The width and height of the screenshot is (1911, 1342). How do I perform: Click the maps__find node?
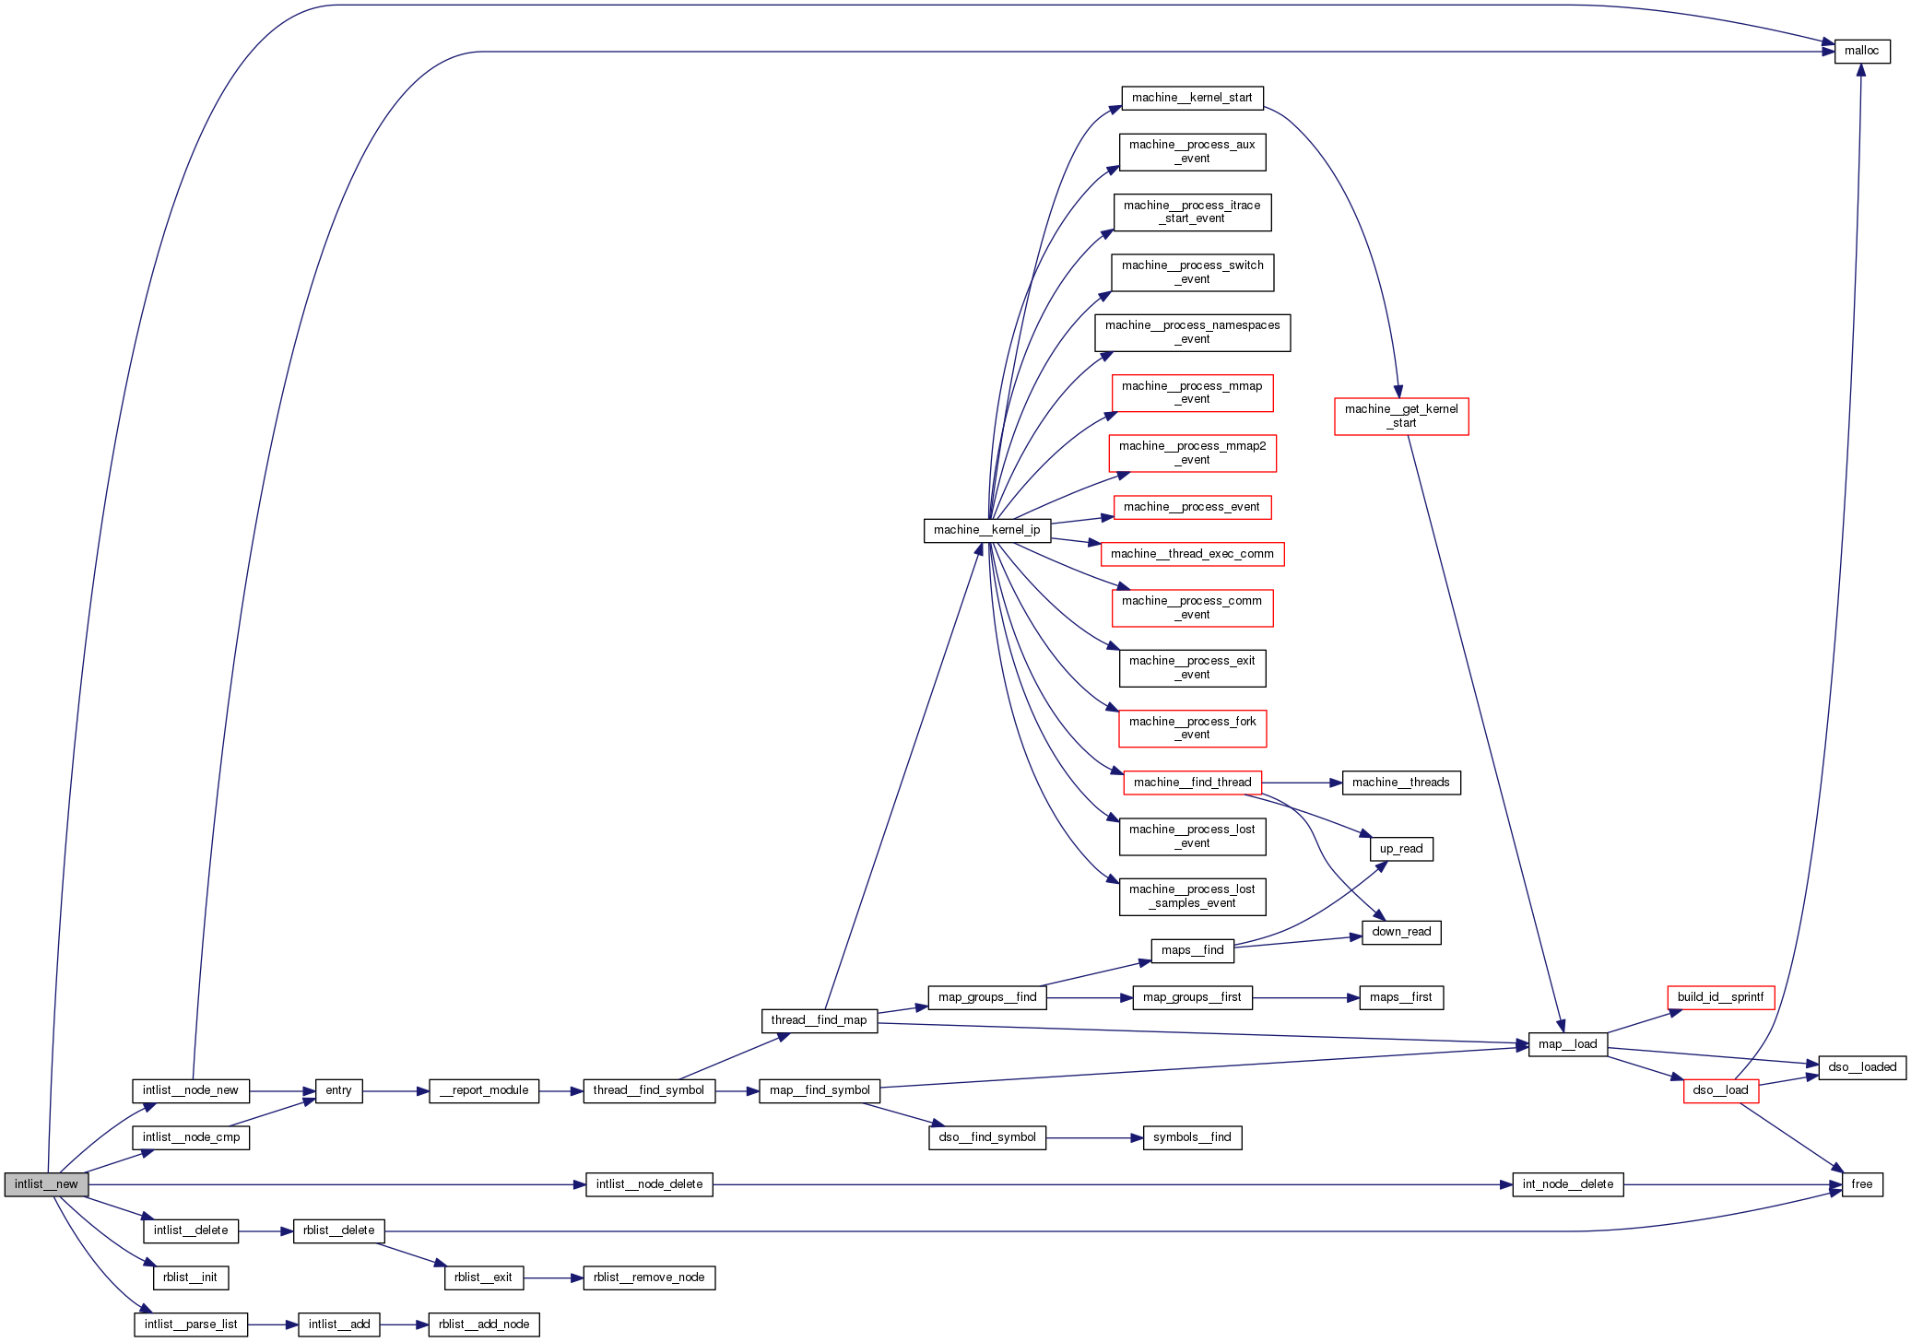[1192, 950]
